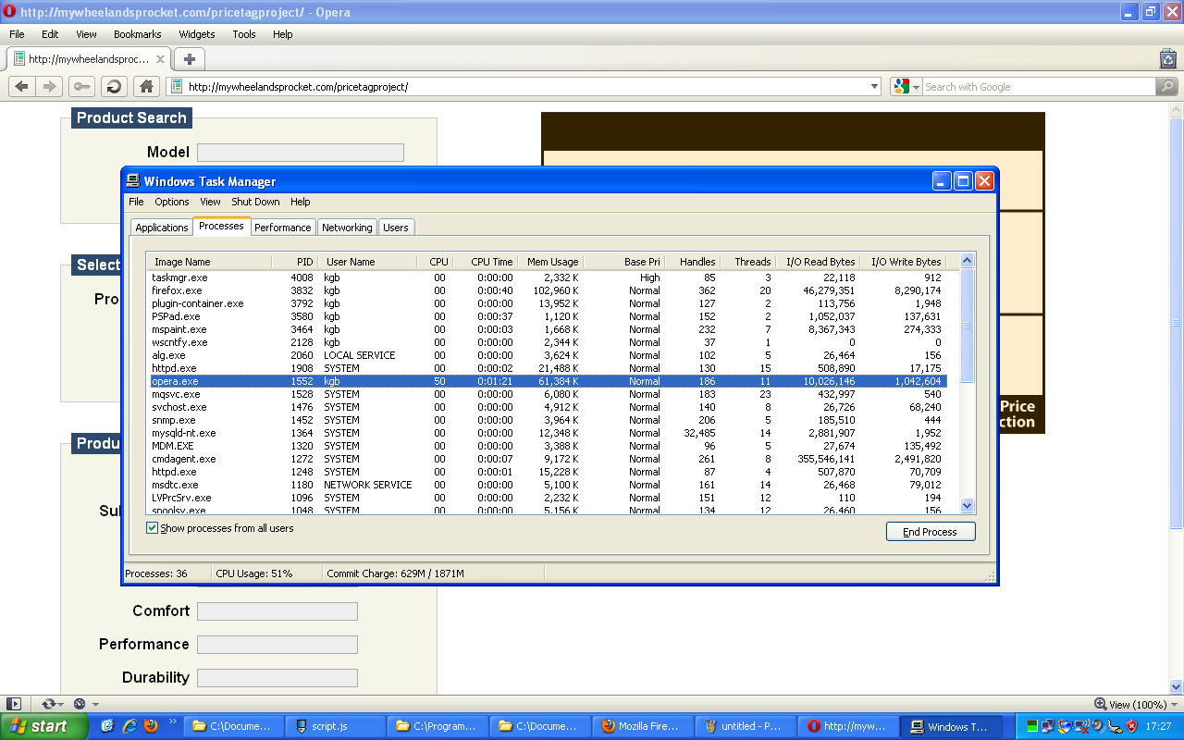The height and width of the screenshot is (740, 1184).
Task: Toggle the Opera panel sidebar icon
Action: coord(13,704)
